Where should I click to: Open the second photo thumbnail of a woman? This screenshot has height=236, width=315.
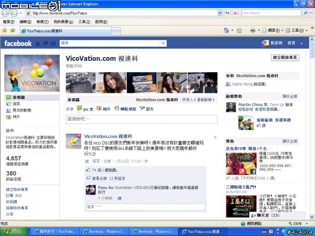[x=111, y=83]
